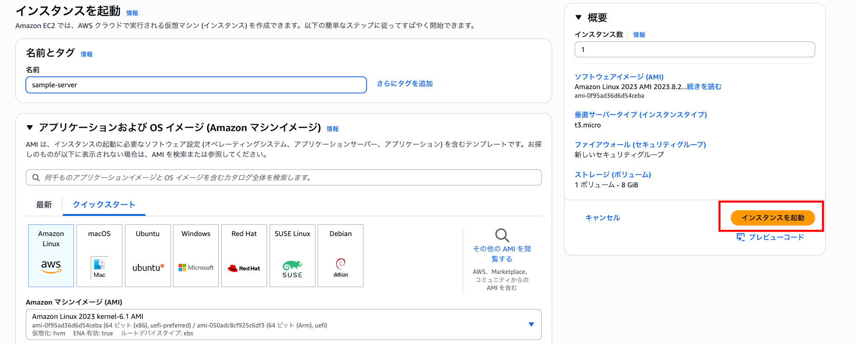Pick the Windows Microsoft AMI tile

196,256
